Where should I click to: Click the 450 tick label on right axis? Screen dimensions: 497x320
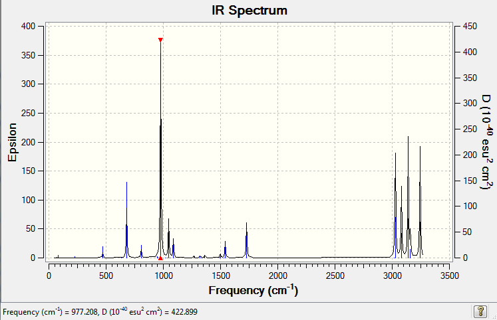470,27
